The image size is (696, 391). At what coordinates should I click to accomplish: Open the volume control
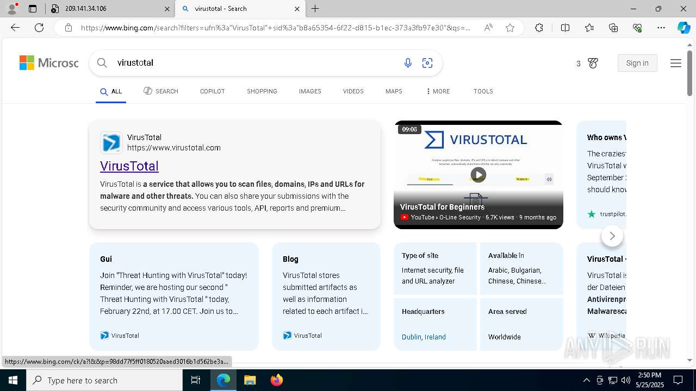point(626,380)
